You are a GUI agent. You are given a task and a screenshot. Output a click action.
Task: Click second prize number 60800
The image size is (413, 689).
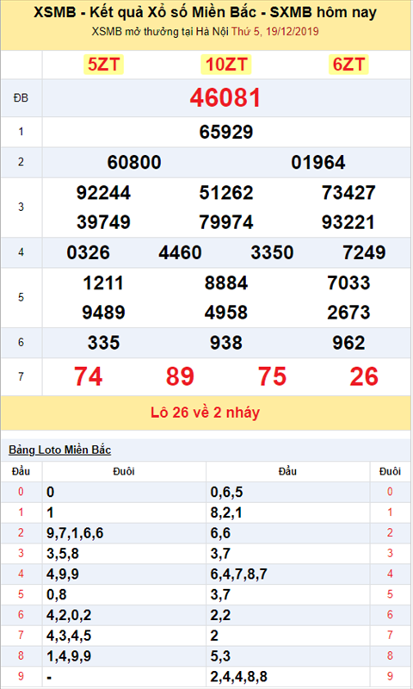[134, 162]
